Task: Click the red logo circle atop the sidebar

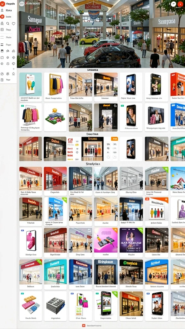Action: (x=2, y=4)
